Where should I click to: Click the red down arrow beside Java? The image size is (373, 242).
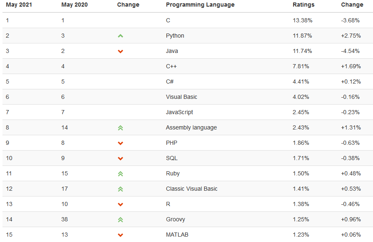point(120,51)
